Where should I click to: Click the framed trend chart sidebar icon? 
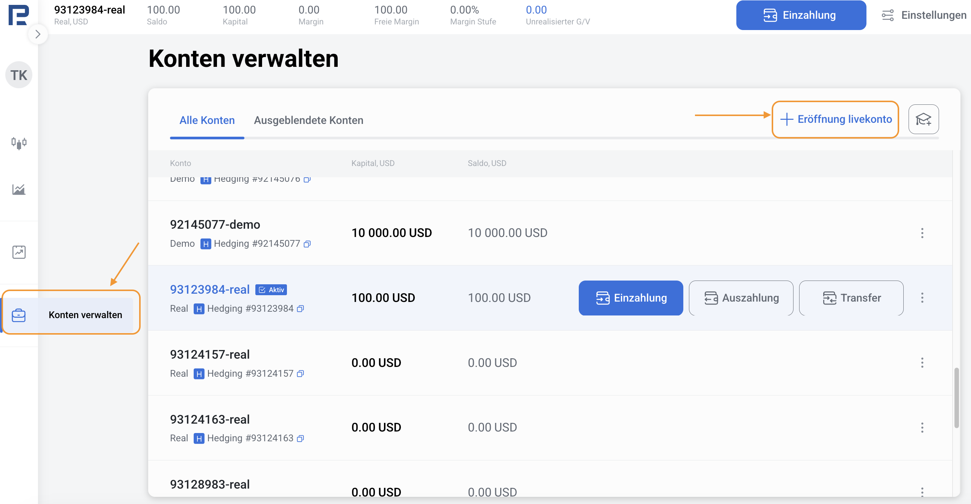(x=19, y=252)
